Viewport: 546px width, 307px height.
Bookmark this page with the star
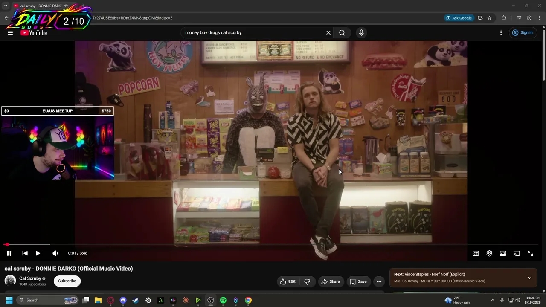point(489,18)
